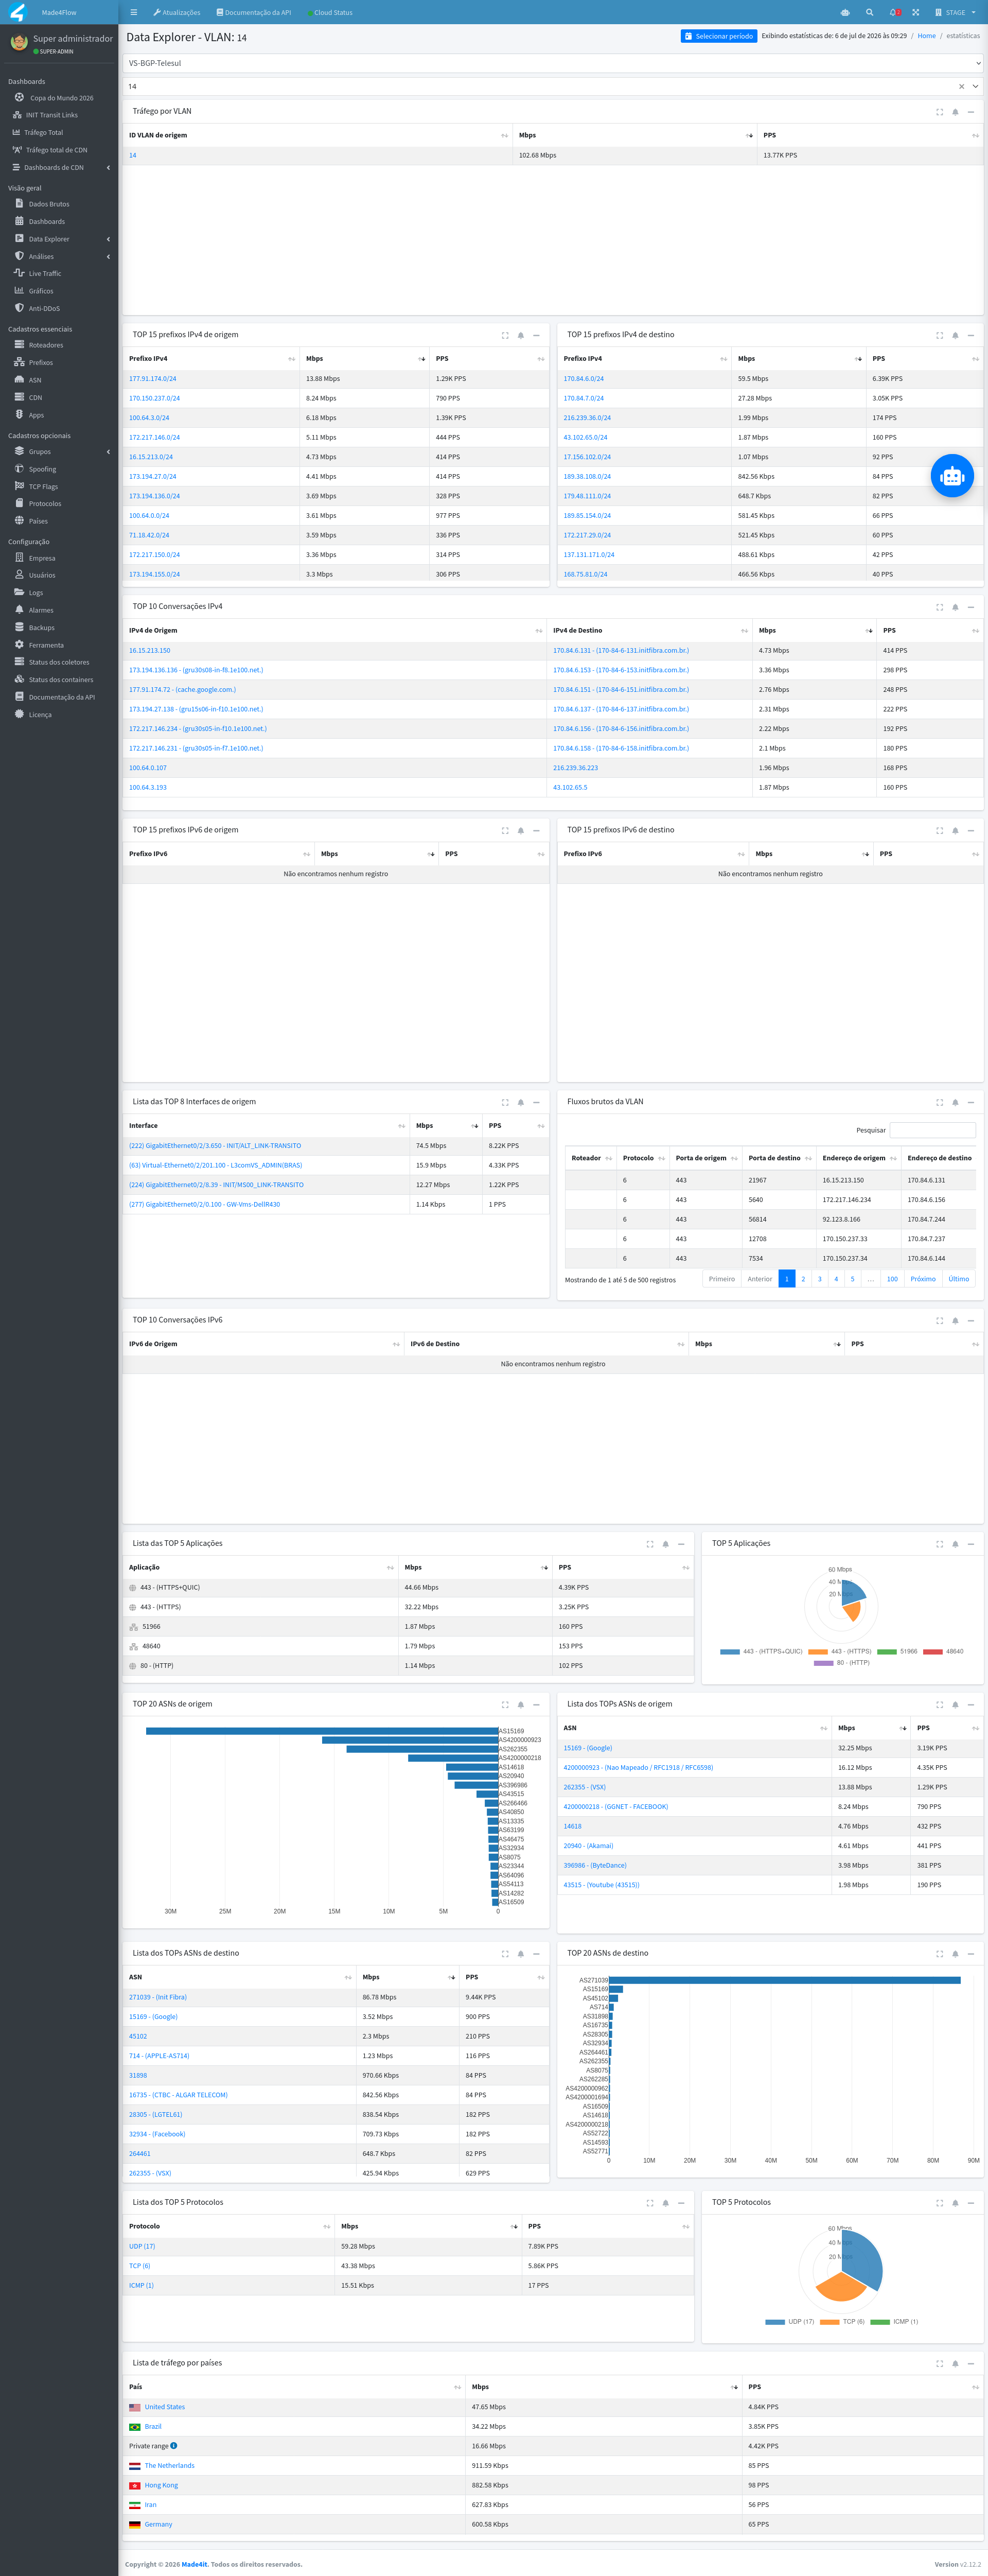Image resolution: width=988 pixels, height=2576 pixels.
Task: Expand Dashboards de CDN sidebar submenu
Action: click(x=60, y=167)
